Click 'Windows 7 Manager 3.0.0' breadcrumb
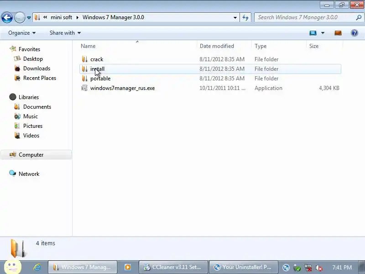Viewport: 365px width, 274px height. [113, 17]
